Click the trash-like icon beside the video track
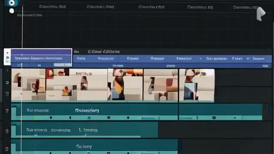This screenshot has height=154, width=274. pos(7,94)
